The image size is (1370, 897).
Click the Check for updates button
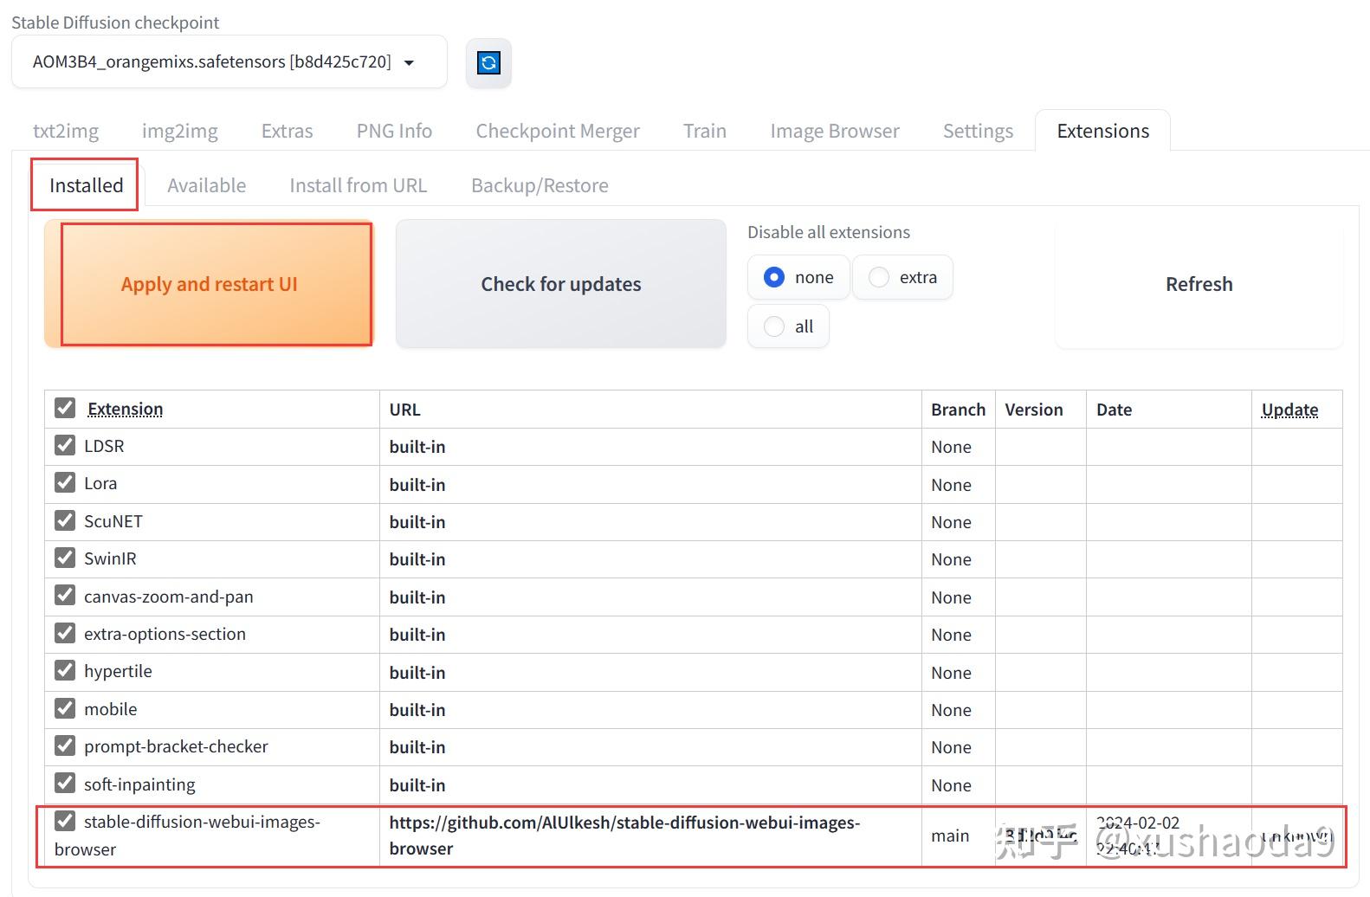tap(560, 284)
